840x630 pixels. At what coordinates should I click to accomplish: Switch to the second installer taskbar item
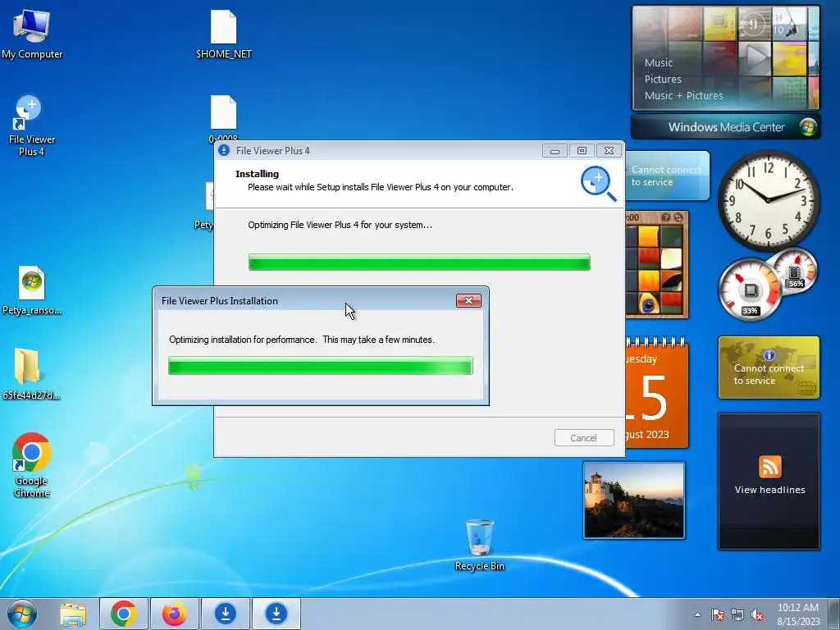(276, 614)
